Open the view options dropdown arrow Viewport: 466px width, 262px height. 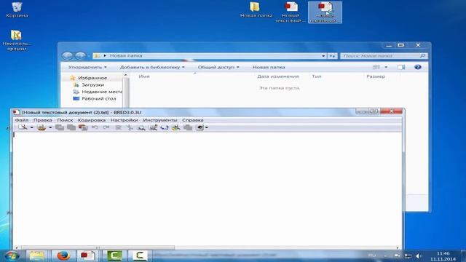pos(386,67)
